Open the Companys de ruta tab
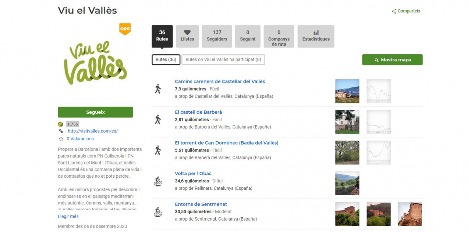This screenshot has width=471, height=232. click(279, 36)
